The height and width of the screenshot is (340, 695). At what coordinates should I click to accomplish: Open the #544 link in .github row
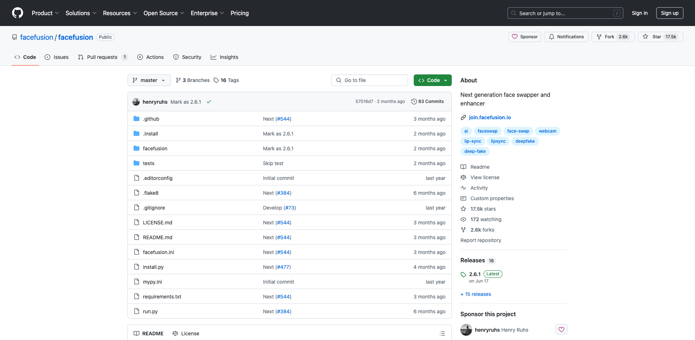pyautogui.click(x=283, y=119)
